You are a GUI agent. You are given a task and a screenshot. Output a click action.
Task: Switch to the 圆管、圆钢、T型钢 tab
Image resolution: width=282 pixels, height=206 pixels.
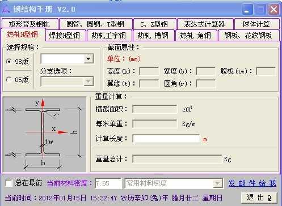95,24
